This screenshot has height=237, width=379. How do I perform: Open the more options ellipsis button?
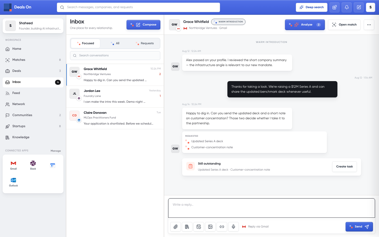click(369, 25)
